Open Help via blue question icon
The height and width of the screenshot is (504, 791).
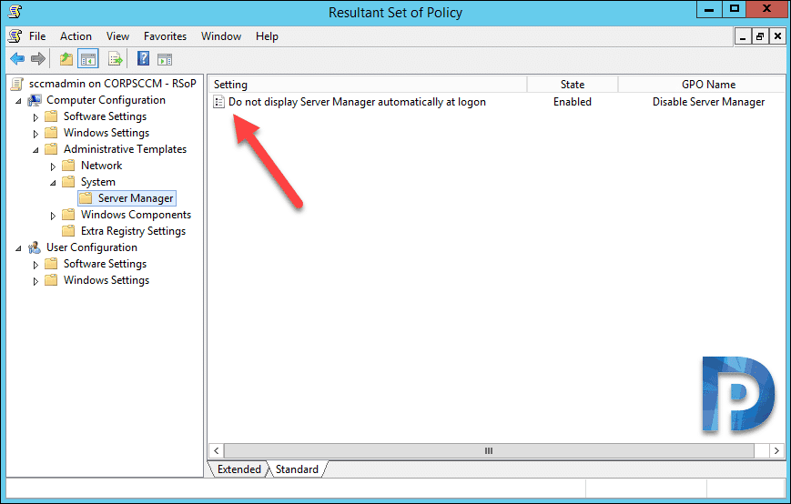[143, 59]
